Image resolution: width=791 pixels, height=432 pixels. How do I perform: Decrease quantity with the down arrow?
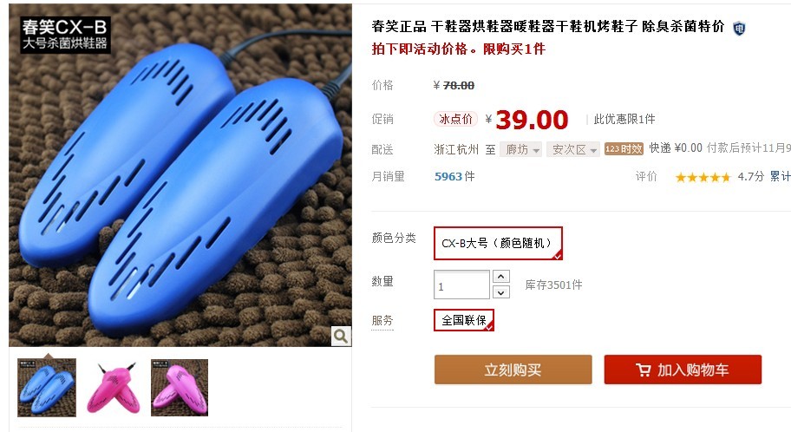[500, 292]
